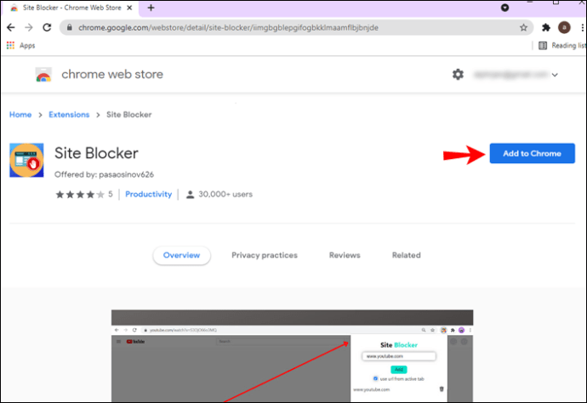
Task: Open Chrome's three-dot menu
Action: (582, 27)
